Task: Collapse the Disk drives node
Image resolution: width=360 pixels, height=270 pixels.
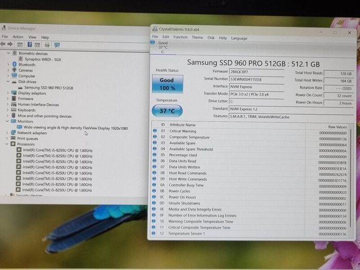Action: tap(8, 81)
